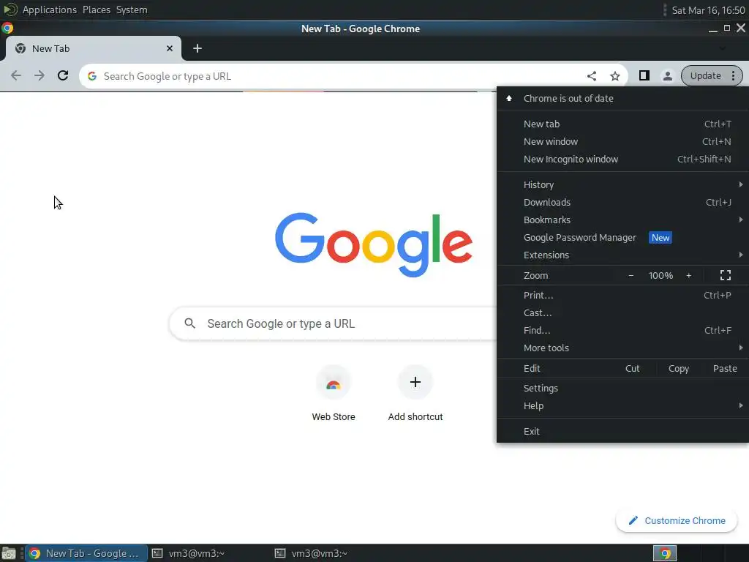Bookmark this tab with star icon
The height and width of the screenshot is (562, 749).
point(614,76)
